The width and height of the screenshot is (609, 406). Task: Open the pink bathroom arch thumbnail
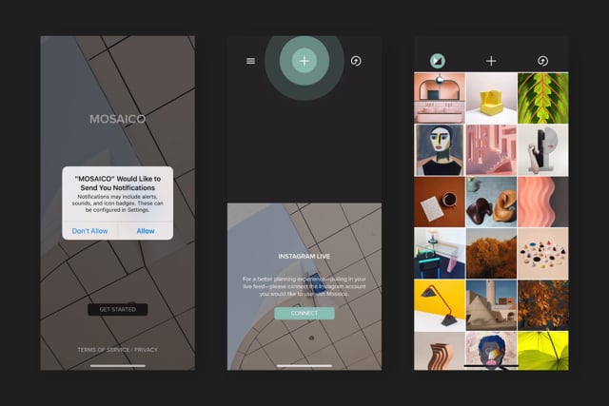(x=440, y=98)
